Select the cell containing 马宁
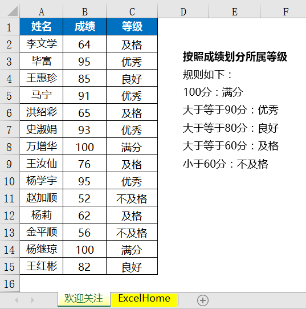This screenshot has width=306, height=309. (42, 95)
